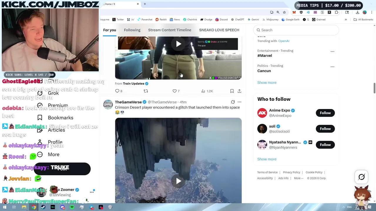
Task: Bookmark this page with the star icon
Action: click(x=284, y=12)
